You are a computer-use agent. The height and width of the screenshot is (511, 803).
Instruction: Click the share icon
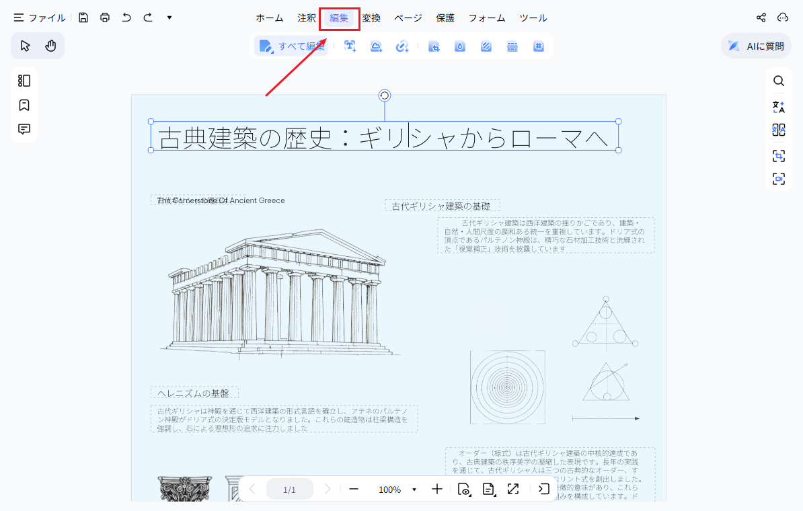[761, 17]
